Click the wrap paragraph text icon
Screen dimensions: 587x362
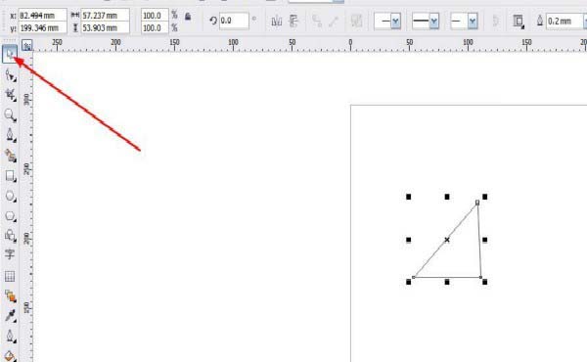[519, 22]
